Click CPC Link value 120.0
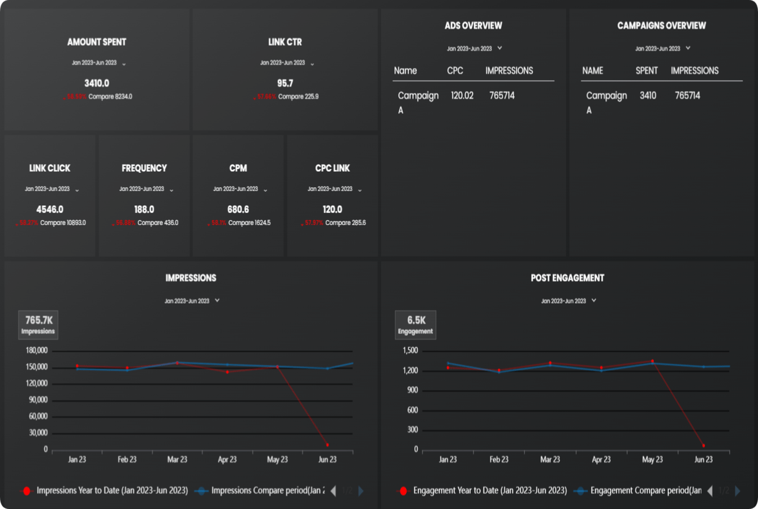The image size is (758, 509). point(333,209)
